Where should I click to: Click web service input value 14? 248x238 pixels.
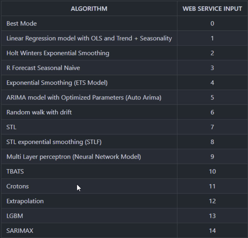212,231
